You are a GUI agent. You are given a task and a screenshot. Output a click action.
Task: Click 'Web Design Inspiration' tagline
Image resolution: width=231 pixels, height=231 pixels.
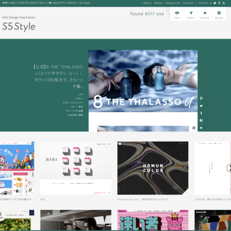pos(19,17)
